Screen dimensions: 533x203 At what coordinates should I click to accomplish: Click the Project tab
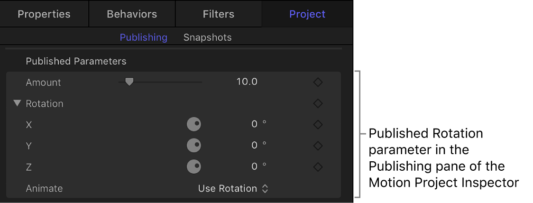[307, 14]
